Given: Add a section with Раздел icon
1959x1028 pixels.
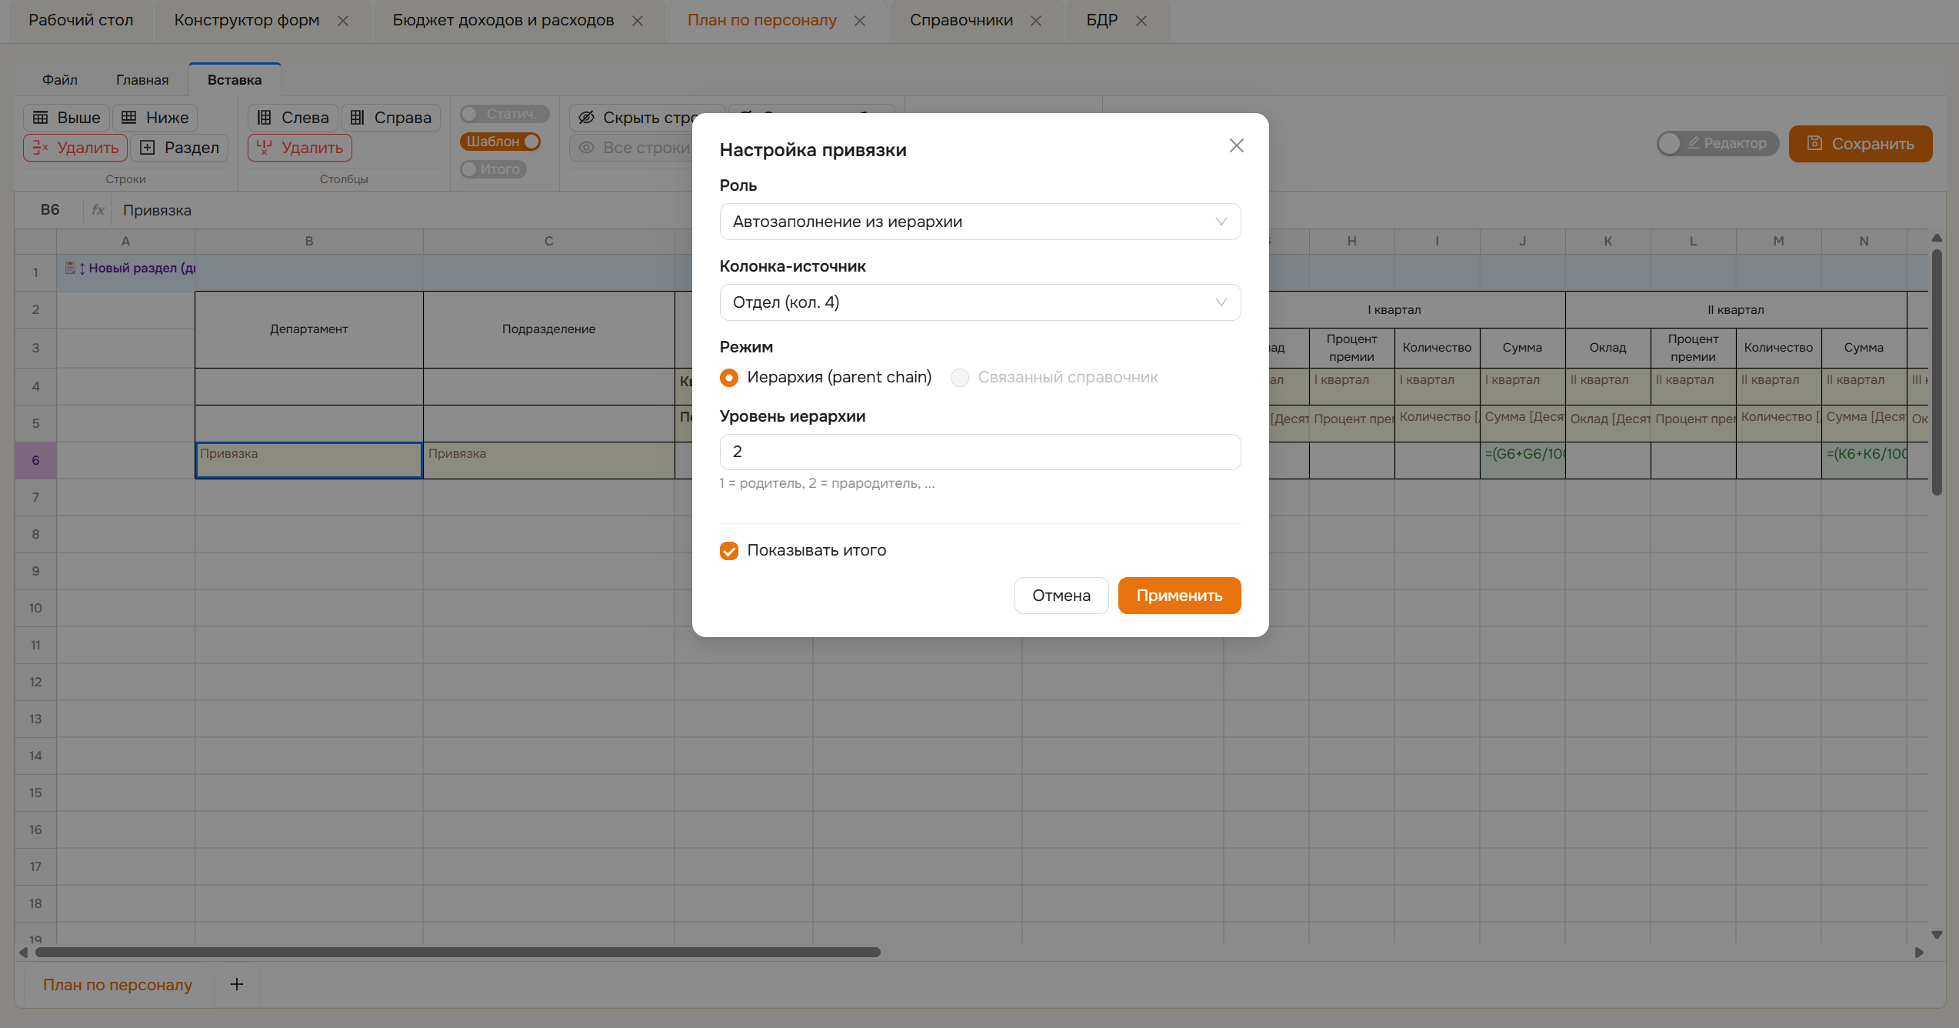Looking at the screenshot, I should tap(179, 148).
